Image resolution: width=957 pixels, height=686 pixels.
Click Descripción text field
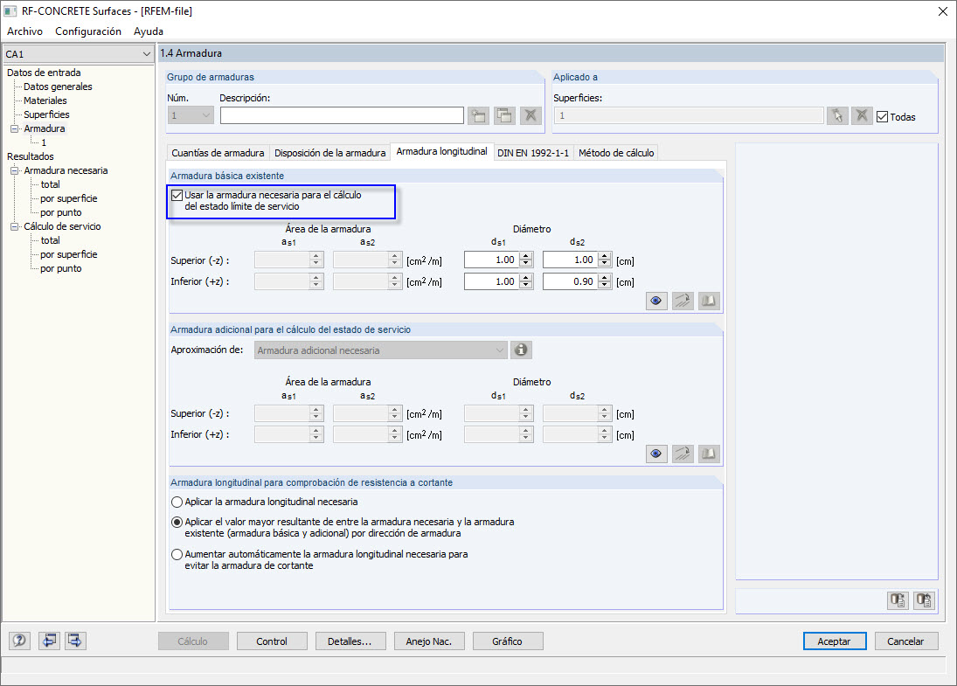point(342,115)
